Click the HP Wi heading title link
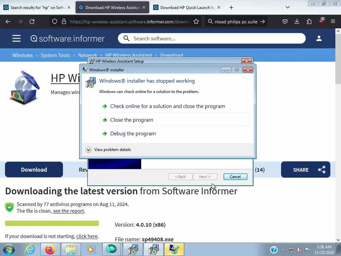Viewport: 341px width, 256px height. click(65, 78)
